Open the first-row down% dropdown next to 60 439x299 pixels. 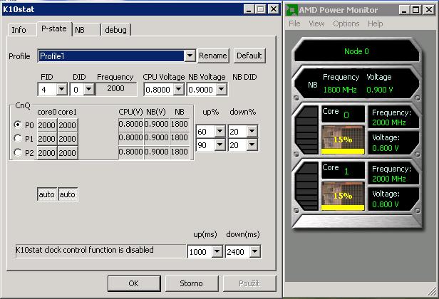coord(252,131)
